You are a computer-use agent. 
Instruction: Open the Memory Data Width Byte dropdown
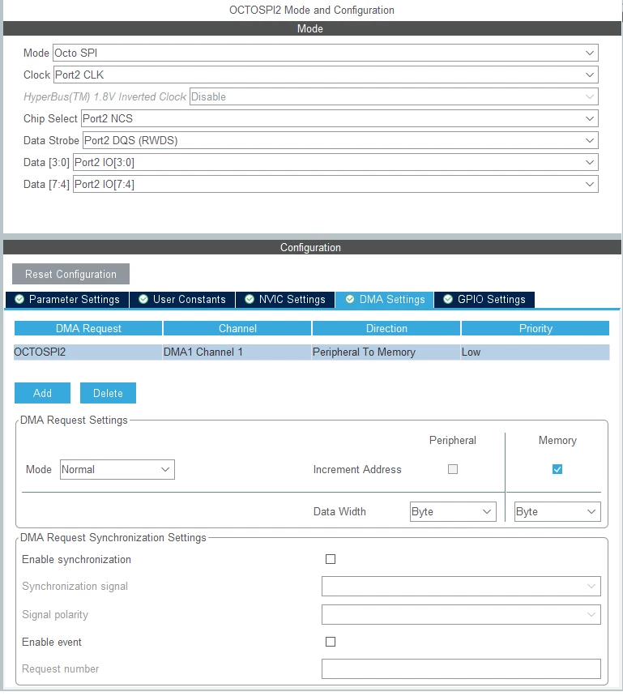click(557, 512)
